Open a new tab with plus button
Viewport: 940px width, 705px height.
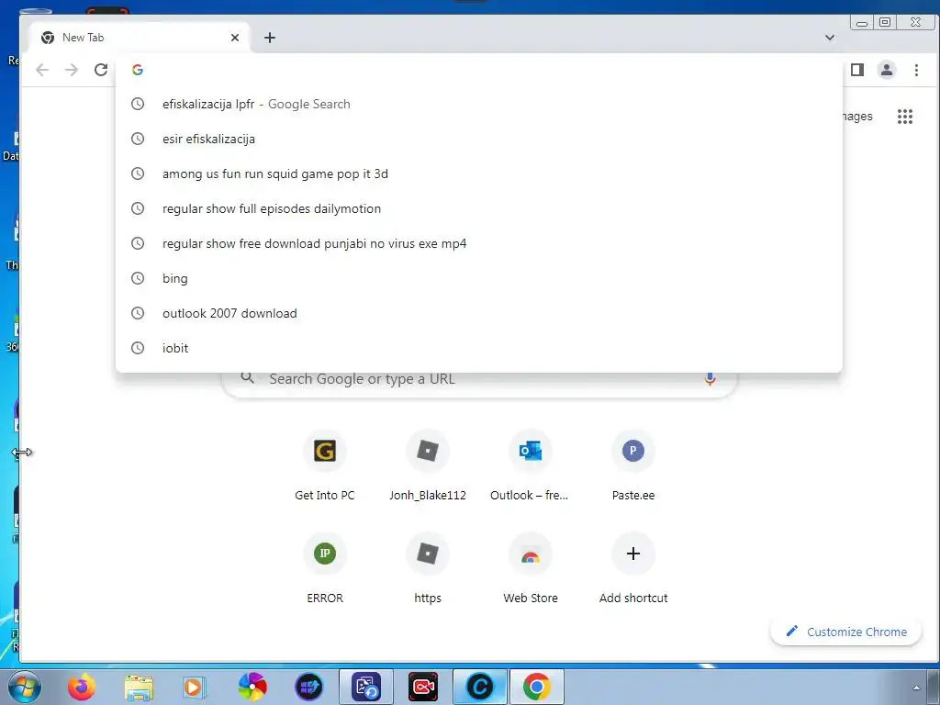[270, 38]
